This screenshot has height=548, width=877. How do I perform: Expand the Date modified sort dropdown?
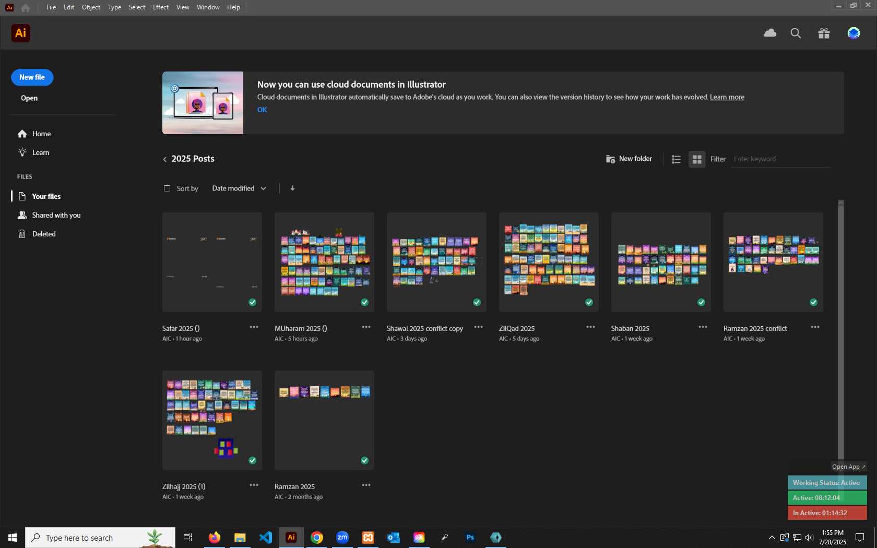(239, 188)
